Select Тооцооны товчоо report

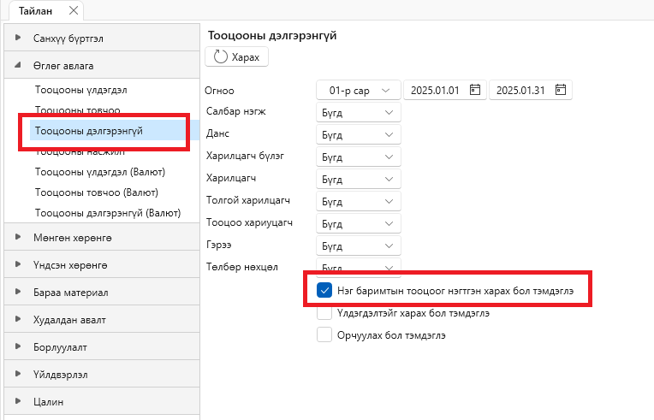click(78, 110)
